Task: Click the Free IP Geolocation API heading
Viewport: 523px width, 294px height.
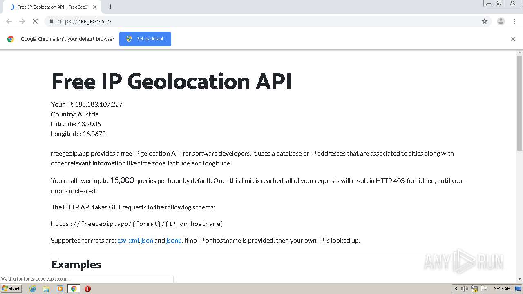Action: pyautogui.click(x=171, y=81)
